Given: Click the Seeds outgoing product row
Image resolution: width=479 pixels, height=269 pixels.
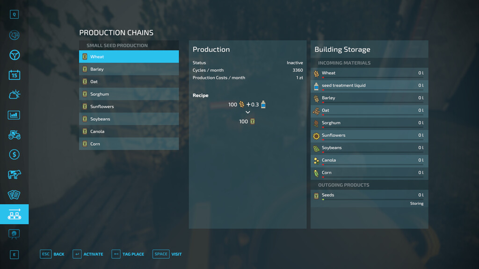Looking at the screenshot, I should 369,195.
